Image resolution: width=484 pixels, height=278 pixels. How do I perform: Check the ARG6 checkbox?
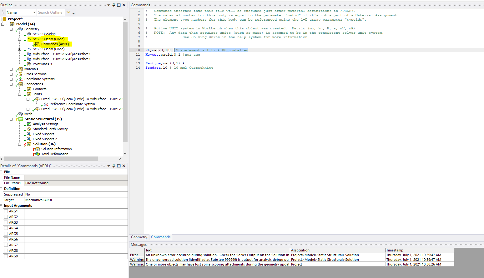pyautogui.click(x=6, y=239)
